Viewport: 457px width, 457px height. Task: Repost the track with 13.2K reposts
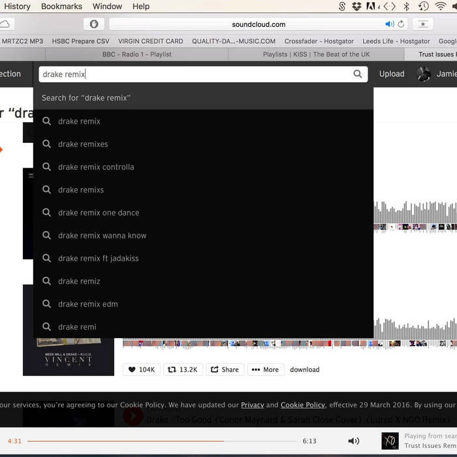pos(183,370)
